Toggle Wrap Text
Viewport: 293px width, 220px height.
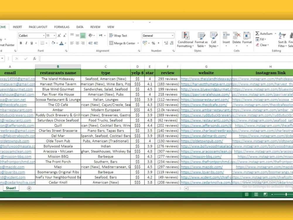[118, 35]
